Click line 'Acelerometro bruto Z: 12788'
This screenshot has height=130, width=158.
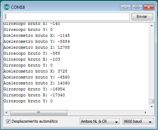pos(37,47)
